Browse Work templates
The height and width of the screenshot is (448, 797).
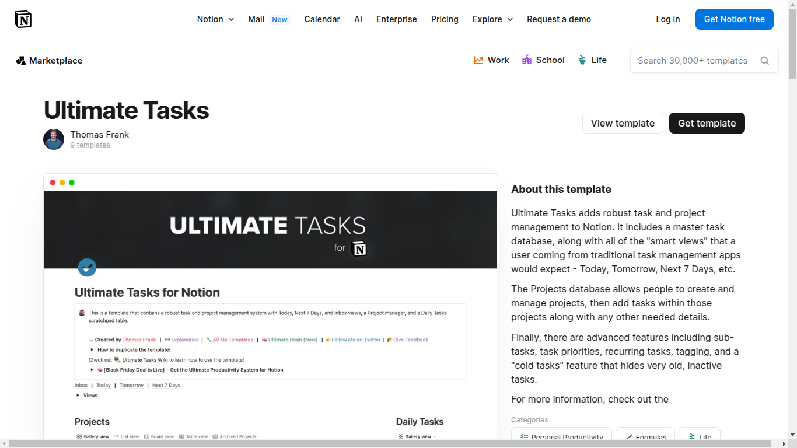click(491, 60)
